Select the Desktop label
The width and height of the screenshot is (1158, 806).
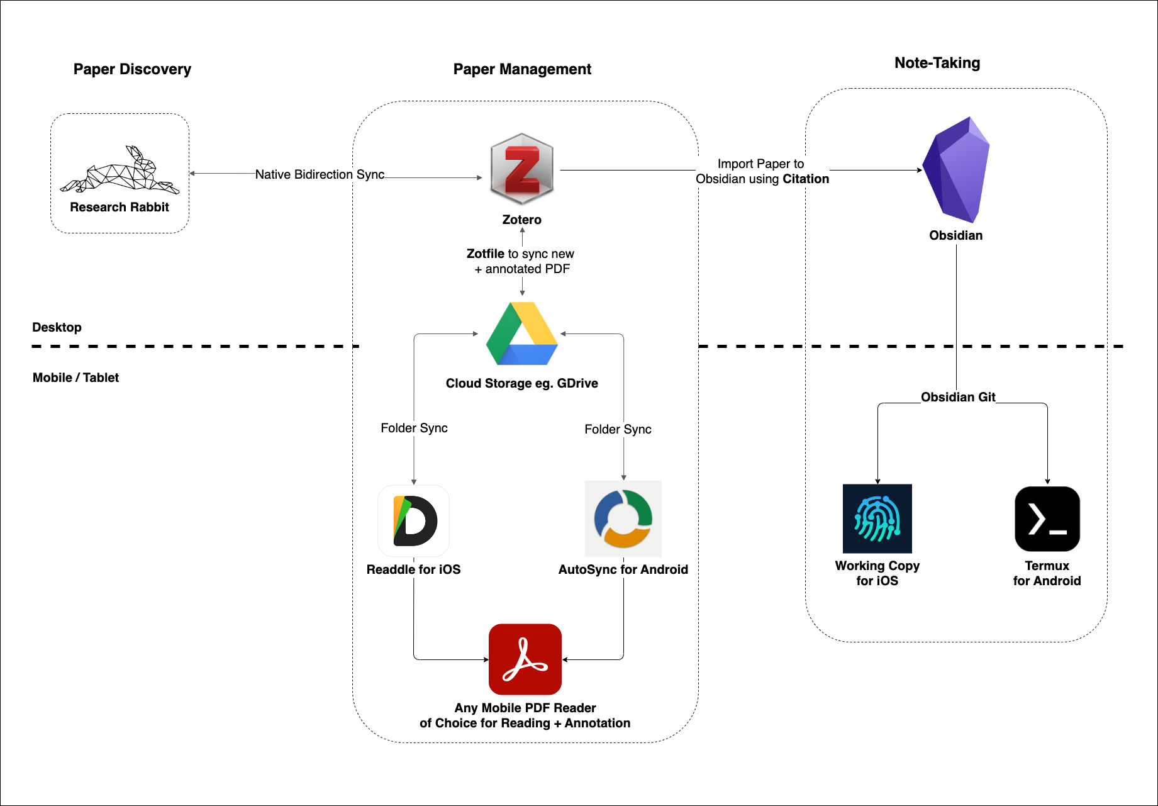tap(57, 327)
